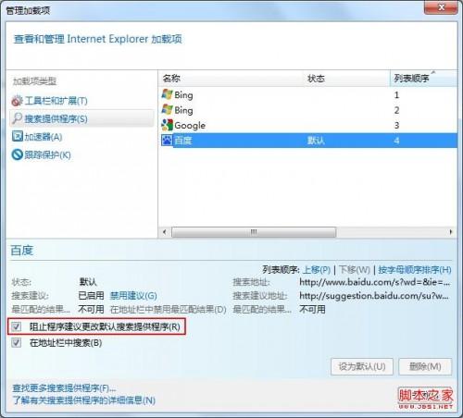
Task: Click 在地址栏中禁用最匹配结果(D) link
Action: pos(169,309)
